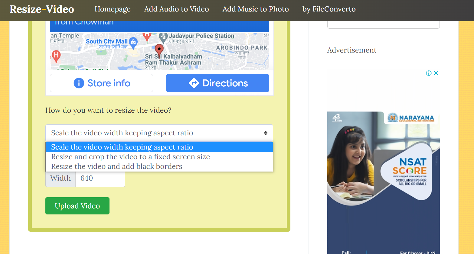
Task: Open Add Music to Photo page
Action: click(x=256, y=9)
